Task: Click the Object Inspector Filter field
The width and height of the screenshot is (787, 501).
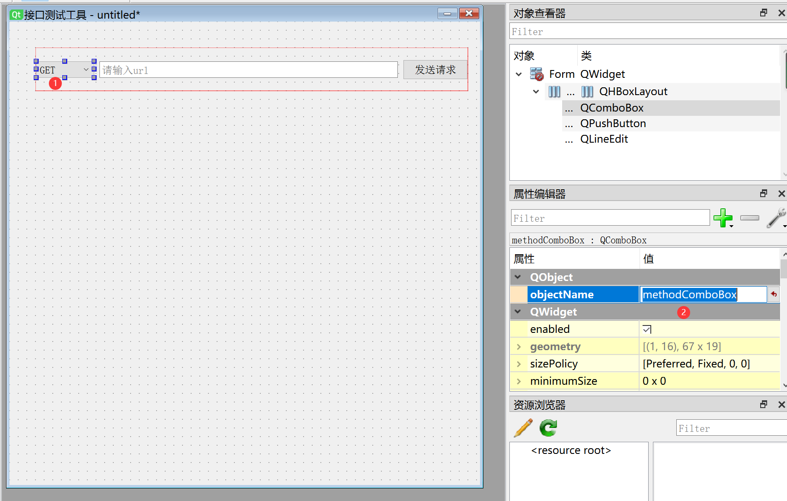Action: [648, 32]
